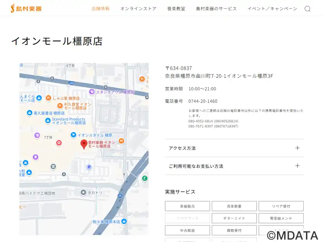This screenshot has height=242, width=323.
Task: Click the 実施サービス heading
Action: (180, 192)
